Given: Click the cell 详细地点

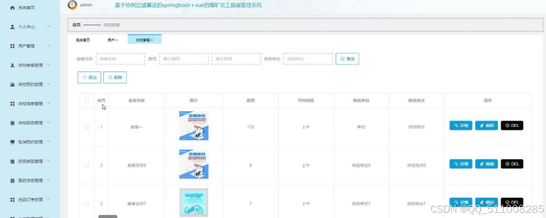Looking at the screenshot, I should pyautogui.click(x=417, y=127).
